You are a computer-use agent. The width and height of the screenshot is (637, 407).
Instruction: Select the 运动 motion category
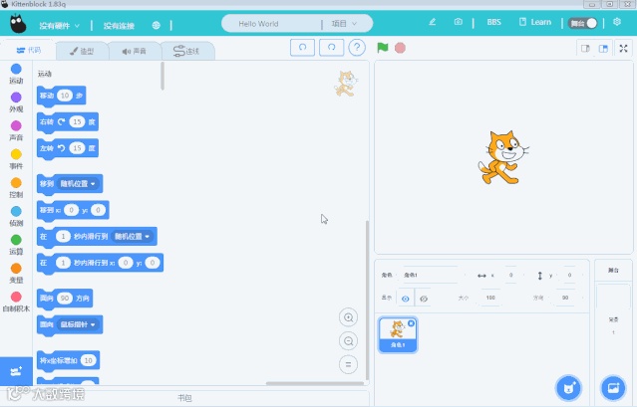(x=16, y=74)
